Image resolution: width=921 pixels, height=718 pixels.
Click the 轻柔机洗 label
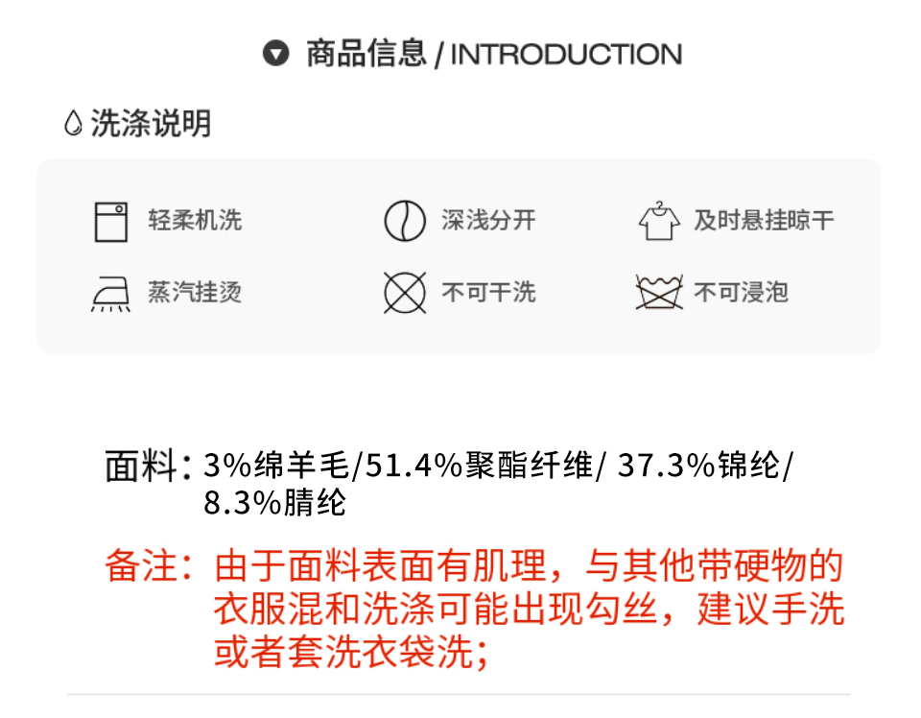[195, 221]
